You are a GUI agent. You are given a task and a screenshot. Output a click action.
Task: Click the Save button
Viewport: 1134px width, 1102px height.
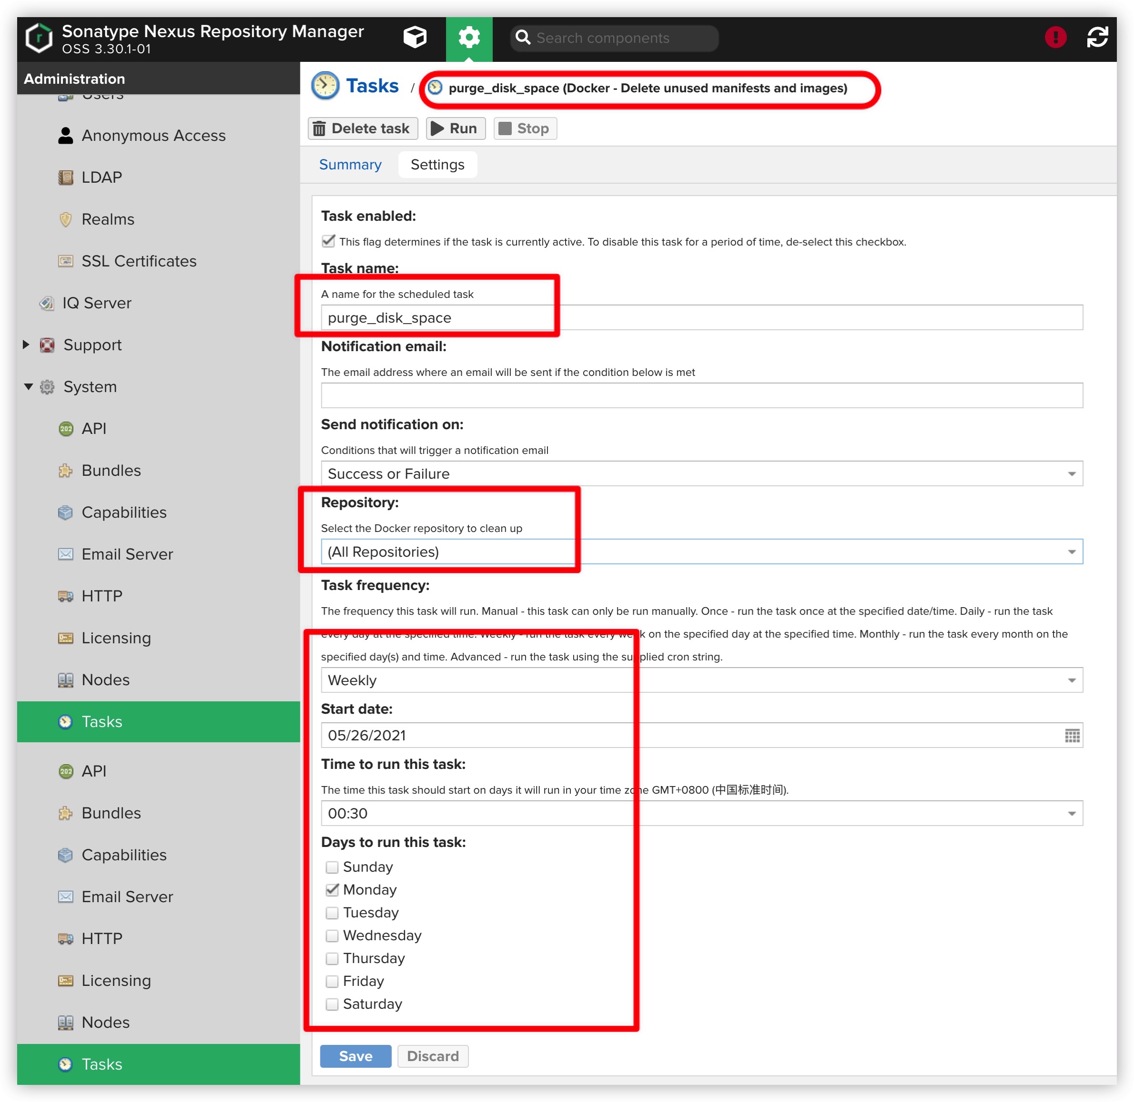click(355, 1056)
